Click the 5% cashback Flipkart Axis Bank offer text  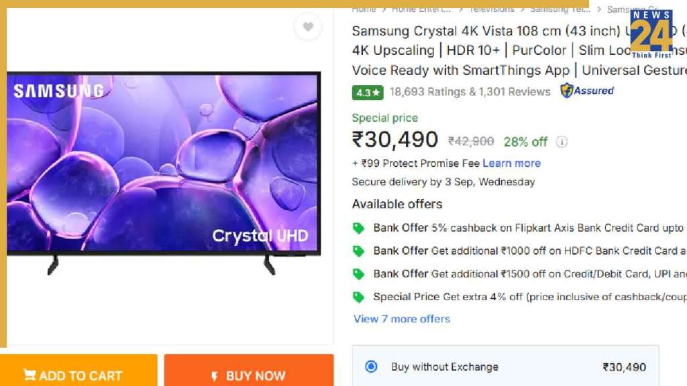coord(557,228)
